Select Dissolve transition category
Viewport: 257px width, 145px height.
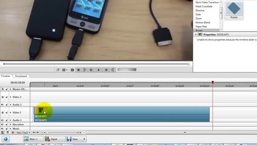pos(200,10)
